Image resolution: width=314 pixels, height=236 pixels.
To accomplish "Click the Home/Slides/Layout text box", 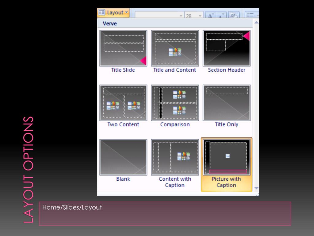I will click(165, 214).
